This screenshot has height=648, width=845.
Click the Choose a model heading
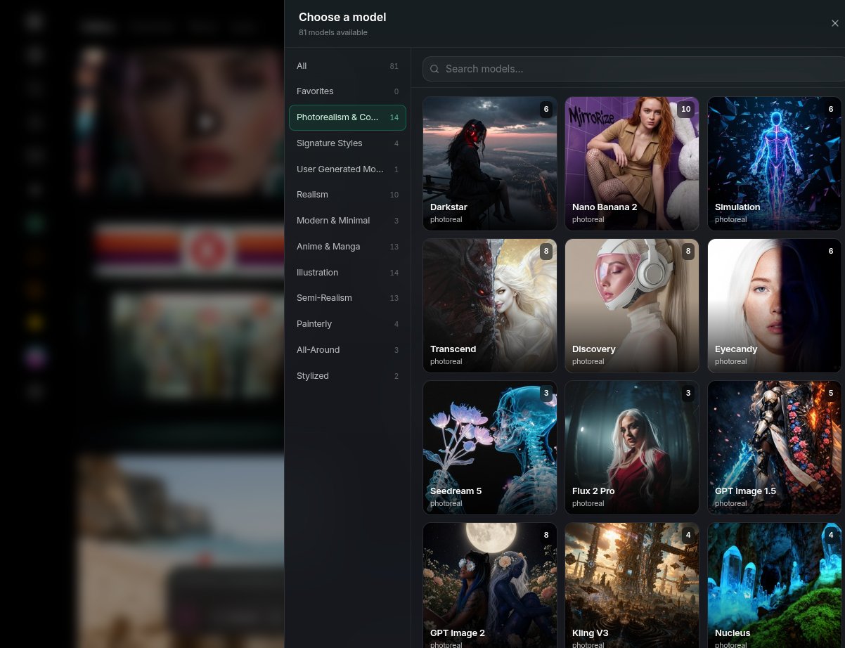coord(342,17)
